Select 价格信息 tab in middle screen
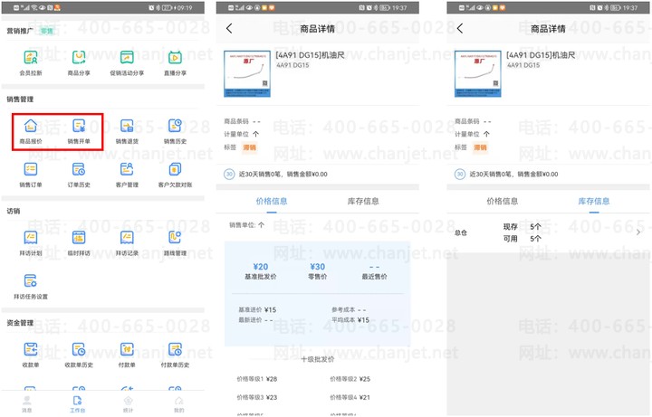 272,202
